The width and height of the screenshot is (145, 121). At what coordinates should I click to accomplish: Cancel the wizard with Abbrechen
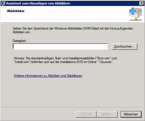click(x=131, y=114)
